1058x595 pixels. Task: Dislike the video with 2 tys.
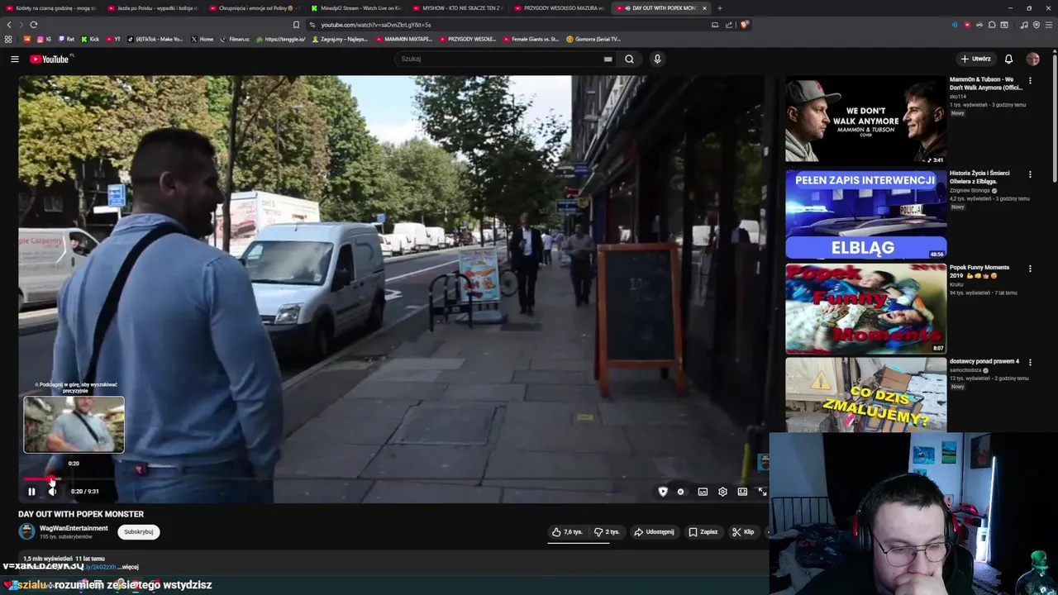coord(608,532)
